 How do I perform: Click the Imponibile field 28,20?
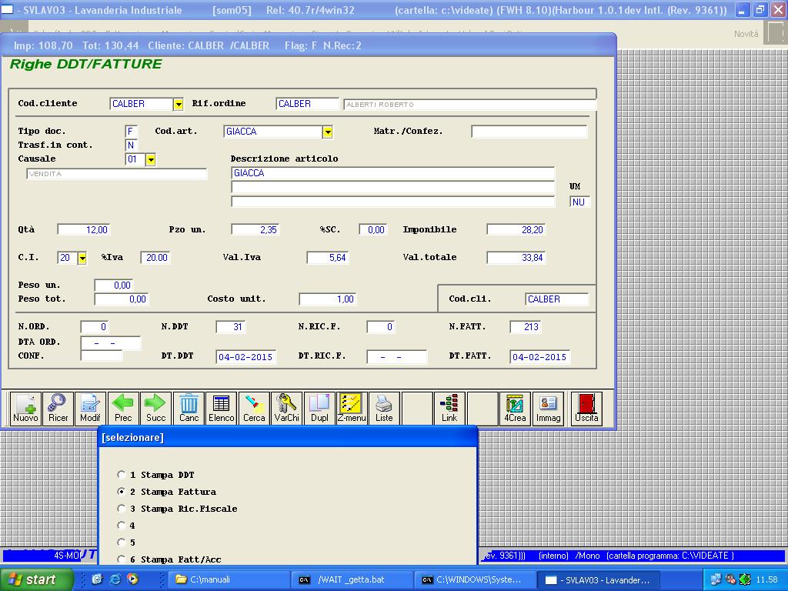516,229
